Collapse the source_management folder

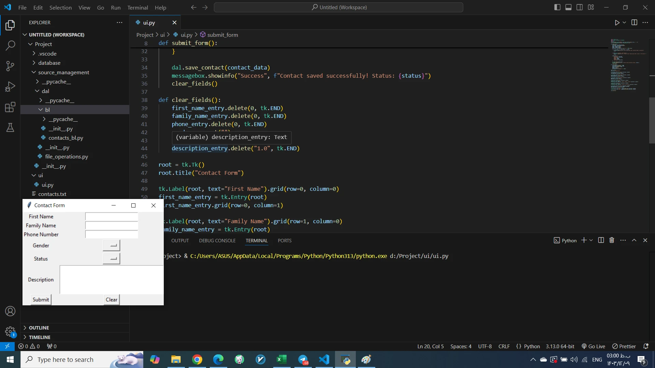(x=63, y=72)
